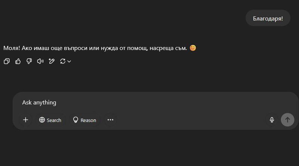Regenerate the response with circular arrows icon
This screenshot has height=166, width=299.
pos(62,61)
